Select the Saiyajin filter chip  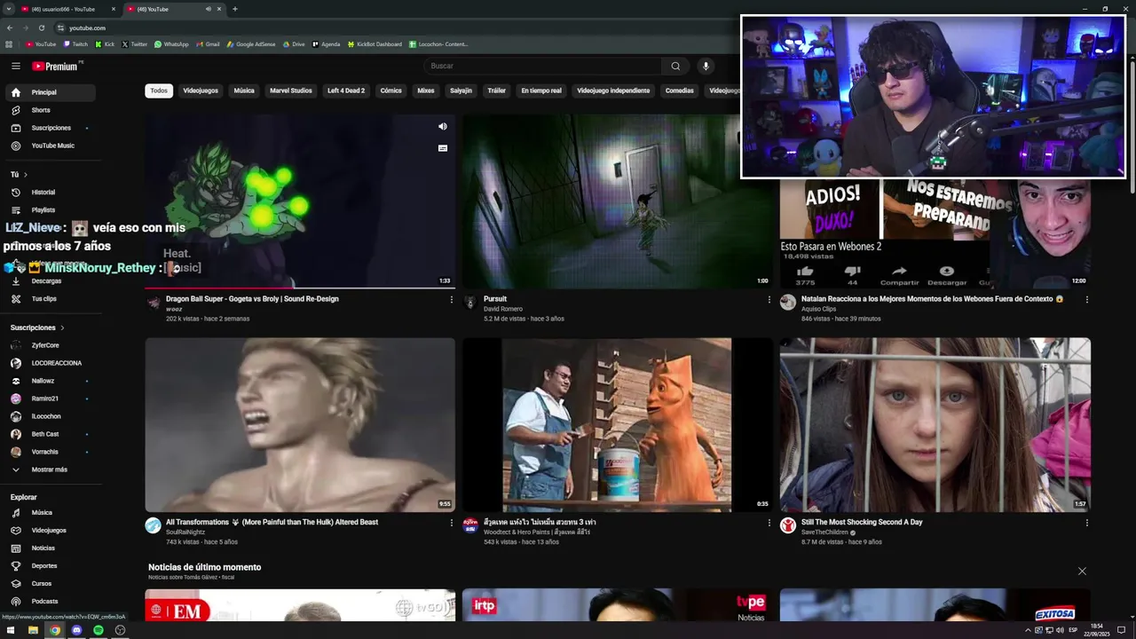(x=461, y=91)
